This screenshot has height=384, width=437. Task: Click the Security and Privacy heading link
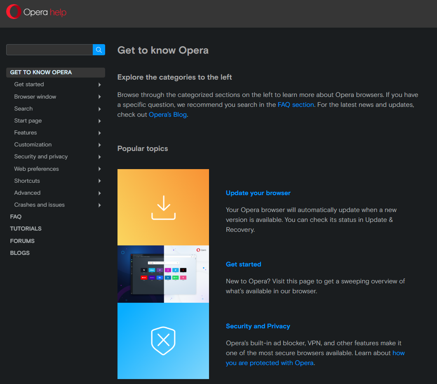[258, 326]
